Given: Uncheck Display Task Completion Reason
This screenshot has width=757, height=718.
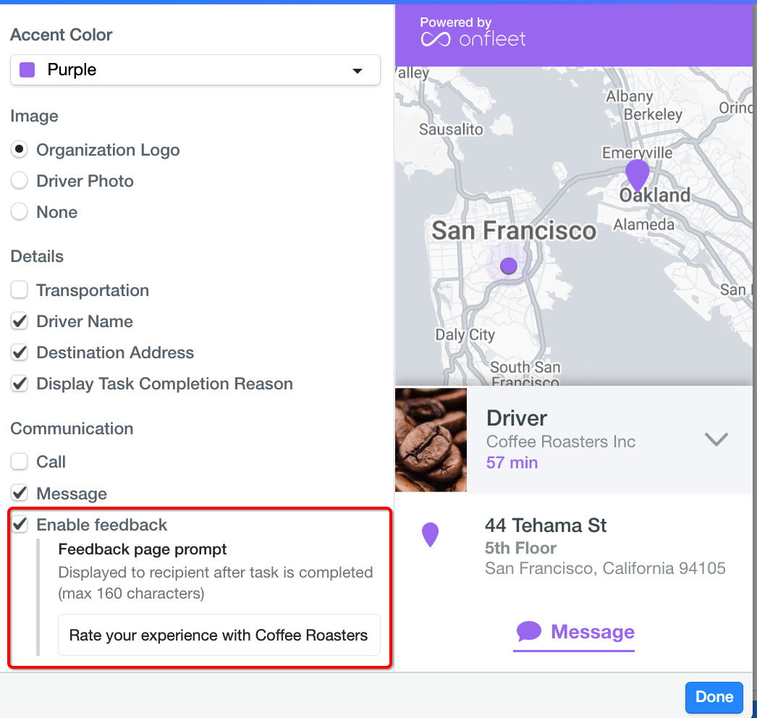Looking at the screenshot, I should 20,384.
